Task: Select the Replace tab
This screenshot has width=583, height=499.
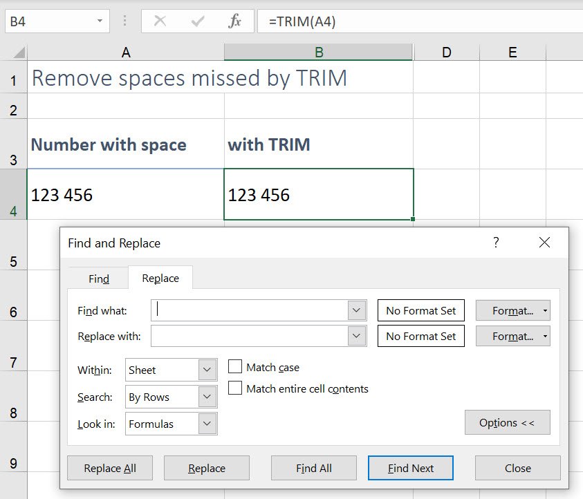Action: [160, 279]
